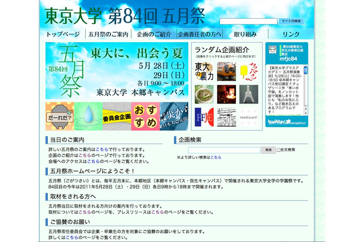Click こちら link in 会場へのアクセス line
Screen dimensions: 364x242
point(93,161)
